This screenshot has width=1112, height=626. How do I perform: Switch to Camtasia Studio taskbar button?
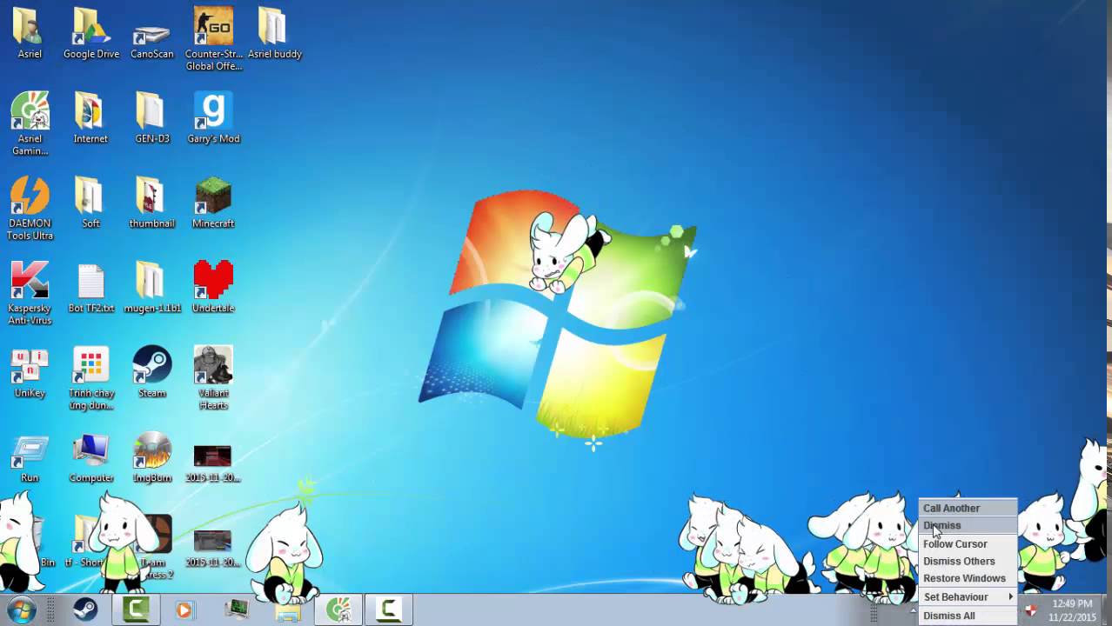point(136,609)
